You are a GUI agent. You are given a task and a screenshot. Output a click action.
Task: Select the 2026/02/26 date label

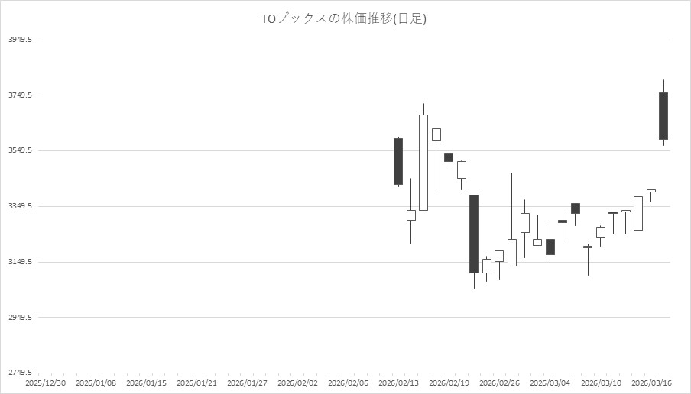point(499,383)
